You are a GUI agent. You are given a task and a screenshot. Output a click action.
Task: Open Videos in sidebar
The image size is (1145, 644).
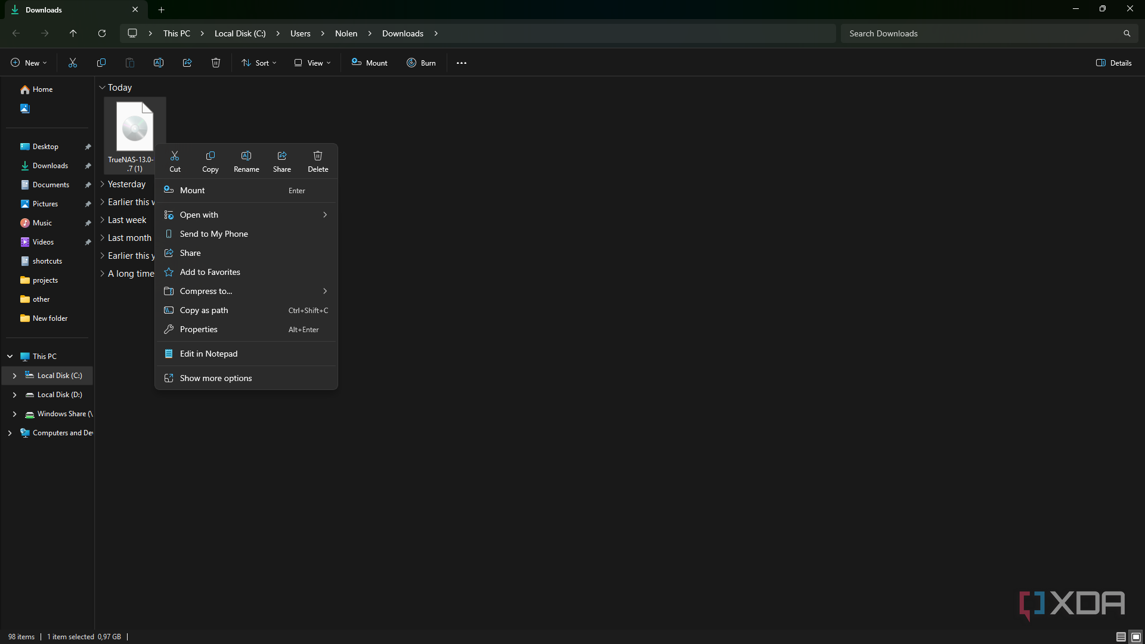coord(47,242)
